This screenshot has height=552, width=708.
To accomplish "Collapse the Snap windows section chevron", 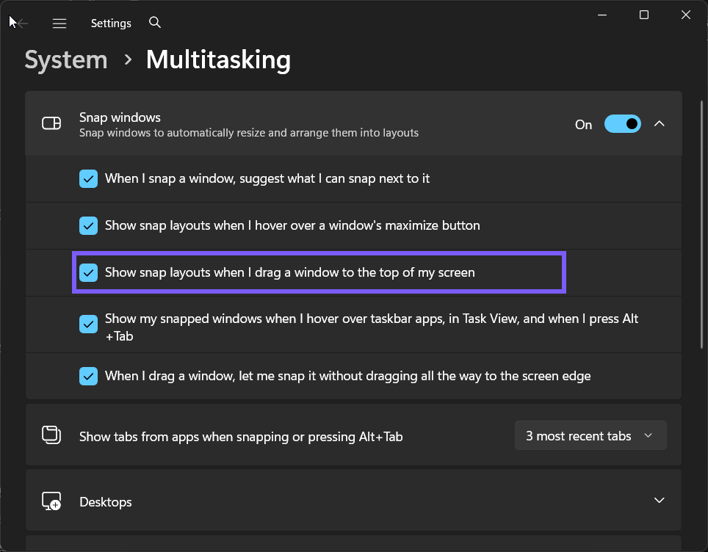I will tap(660, 123).
